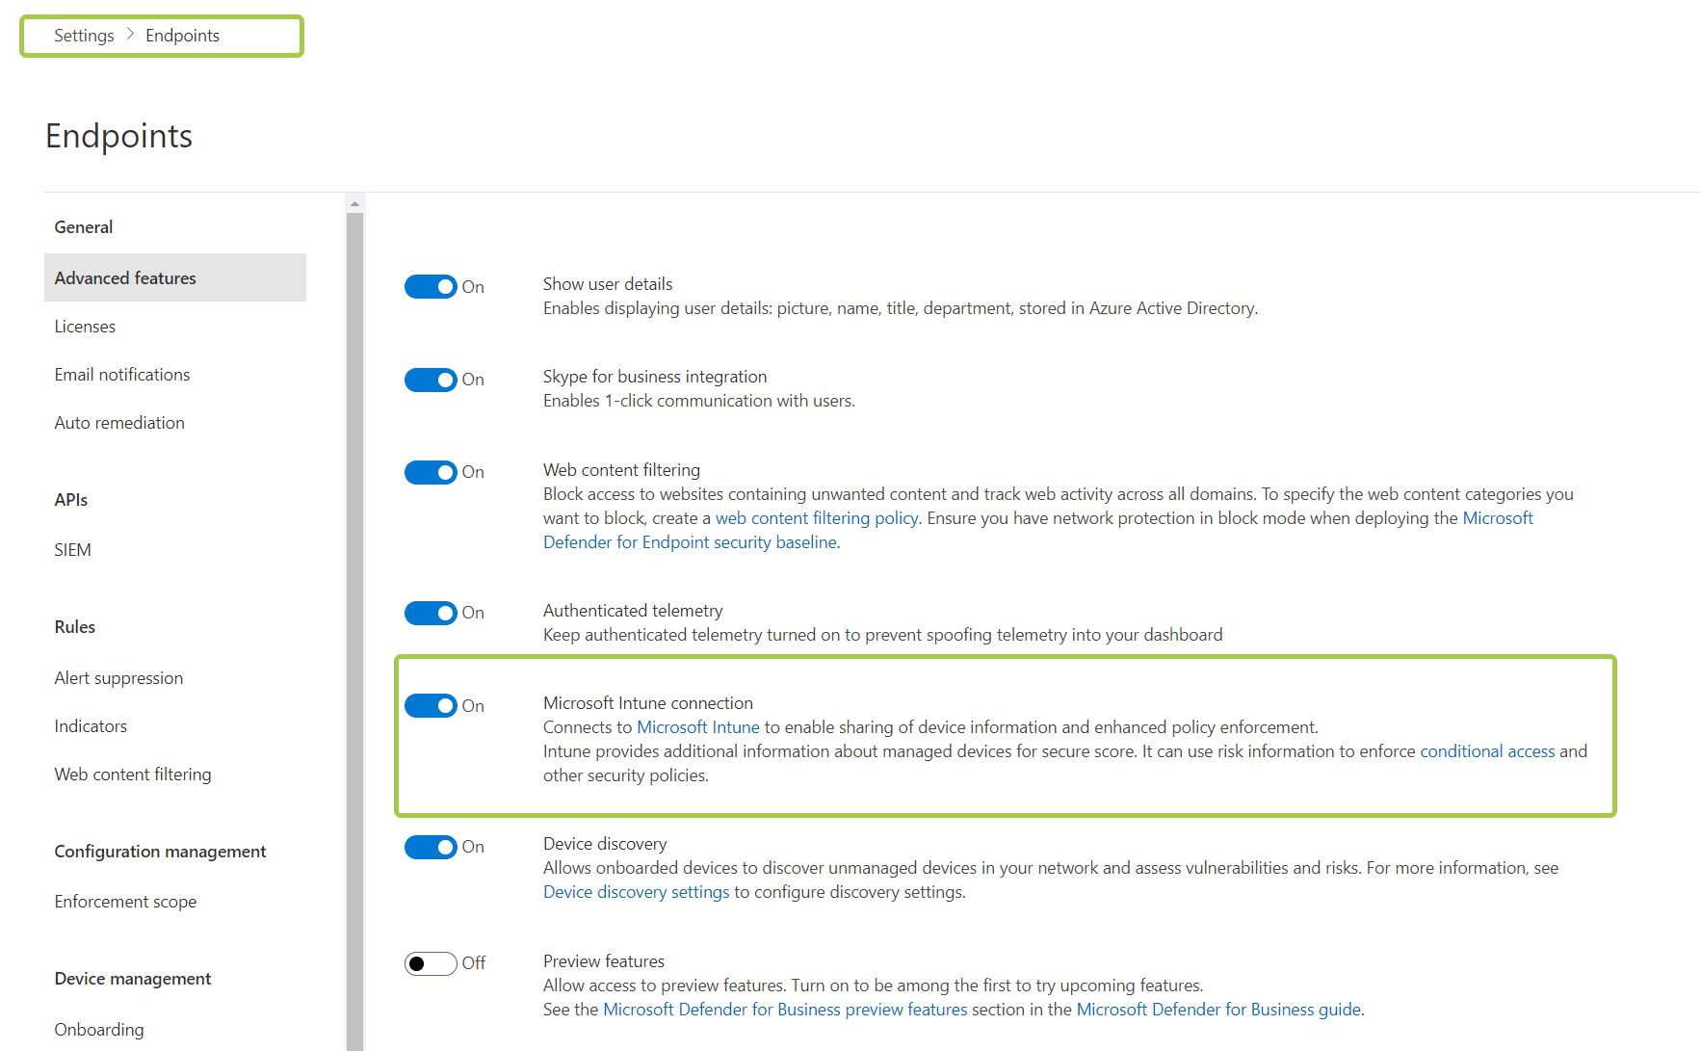Open Alert suppression rules
Screen dimensions: 1701x1051
coord(118,678)
